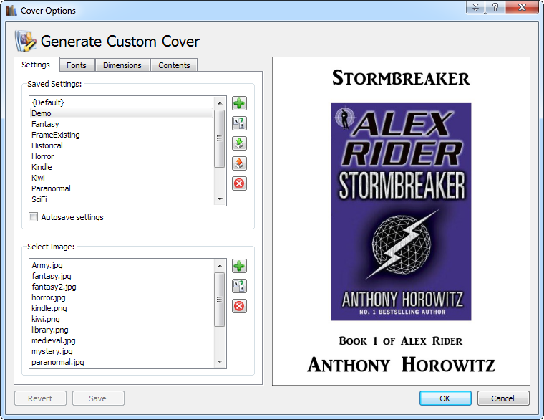
Task: Switch to the Settings tab
Action: (x=36, y=65)
